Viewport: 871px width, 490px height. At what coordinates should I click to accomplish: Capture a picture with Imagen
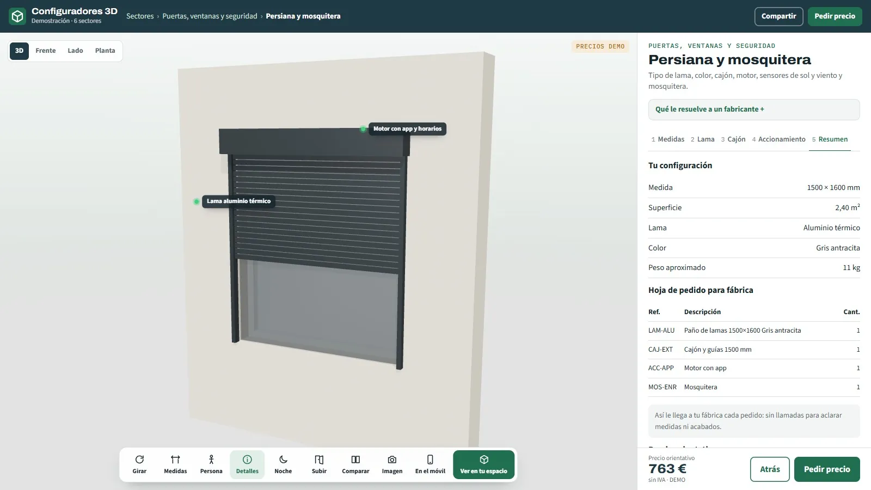point(392,464)
